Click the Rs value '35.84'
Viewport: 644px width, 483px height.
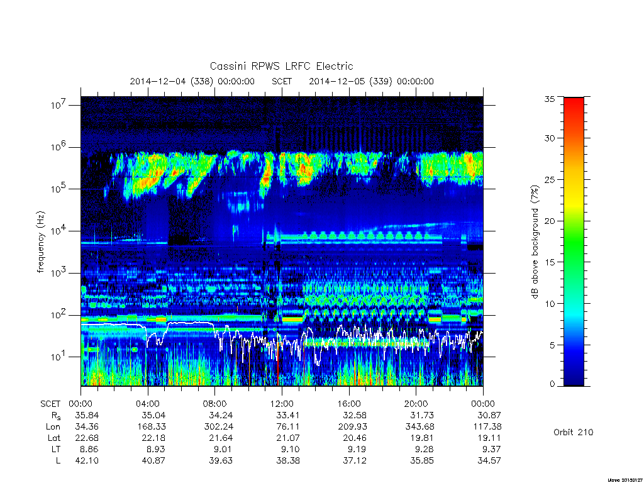point(87,415)
